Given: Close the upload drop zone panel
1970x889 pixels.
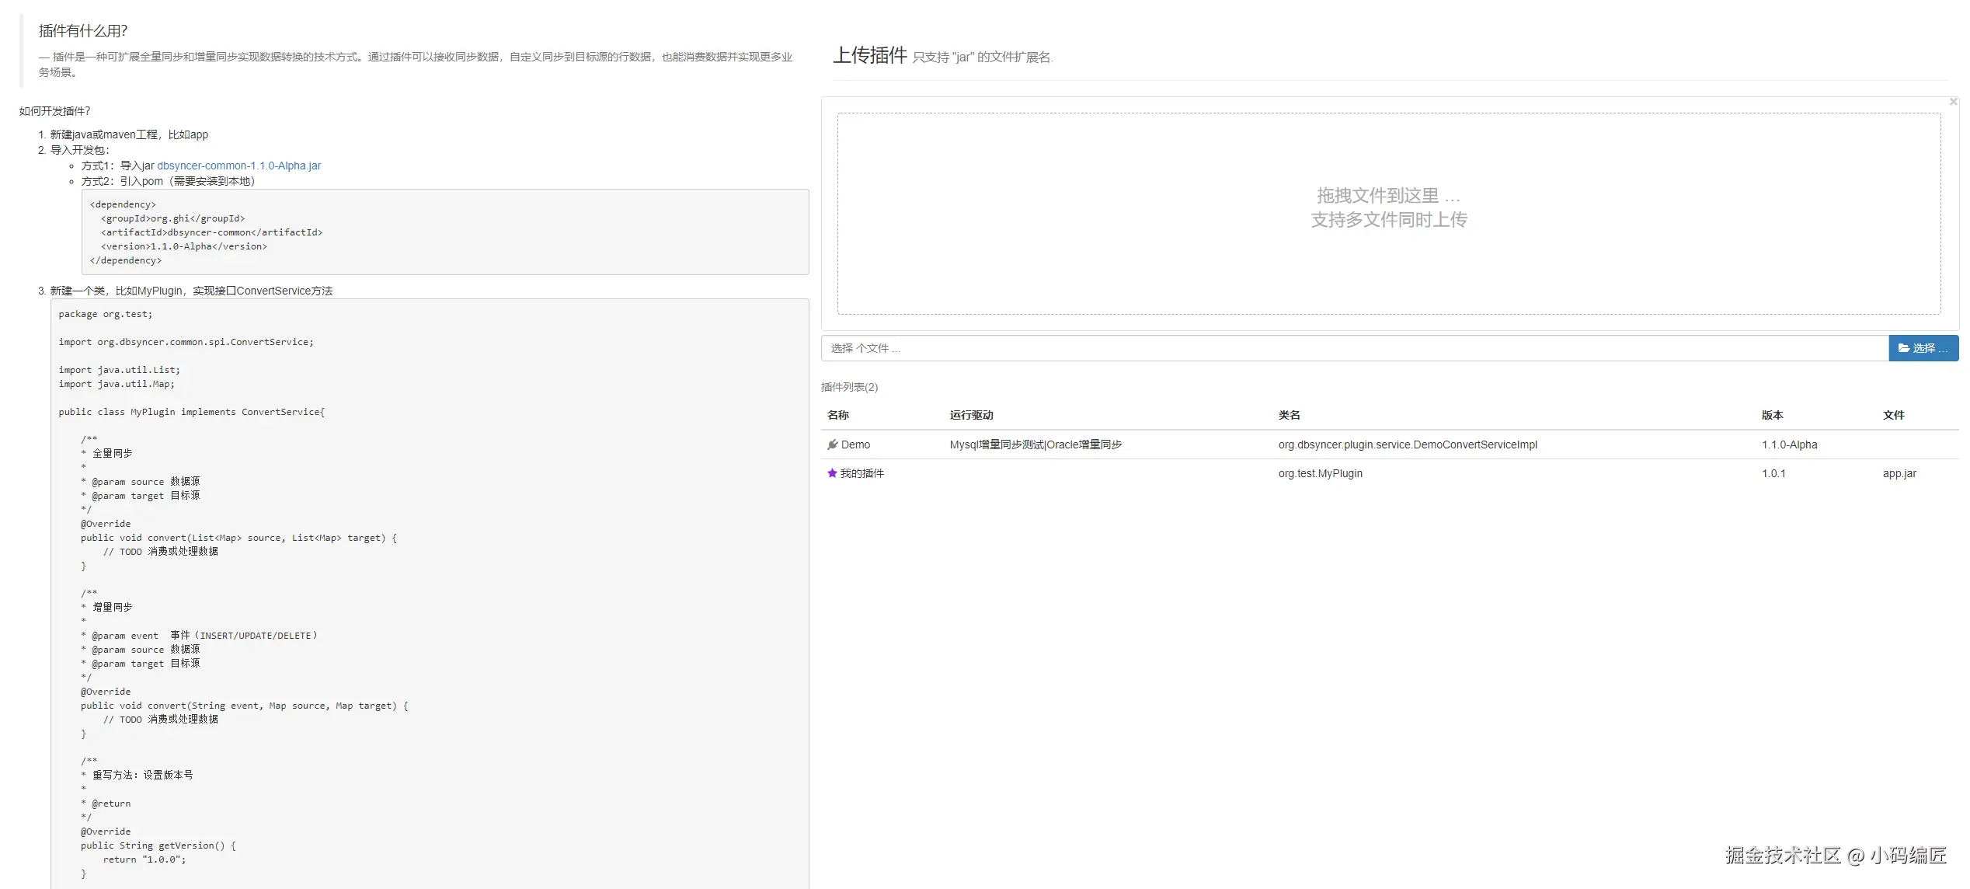Looking at the screenshot, I should (1953, 102).
